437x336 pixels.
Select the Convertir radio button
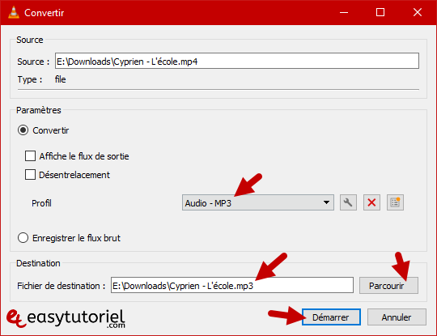[23, 130]
